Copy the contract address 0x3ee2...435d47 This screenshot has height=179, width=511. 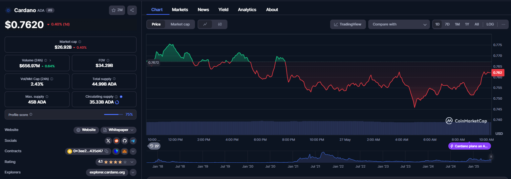[x=106, y=151]
